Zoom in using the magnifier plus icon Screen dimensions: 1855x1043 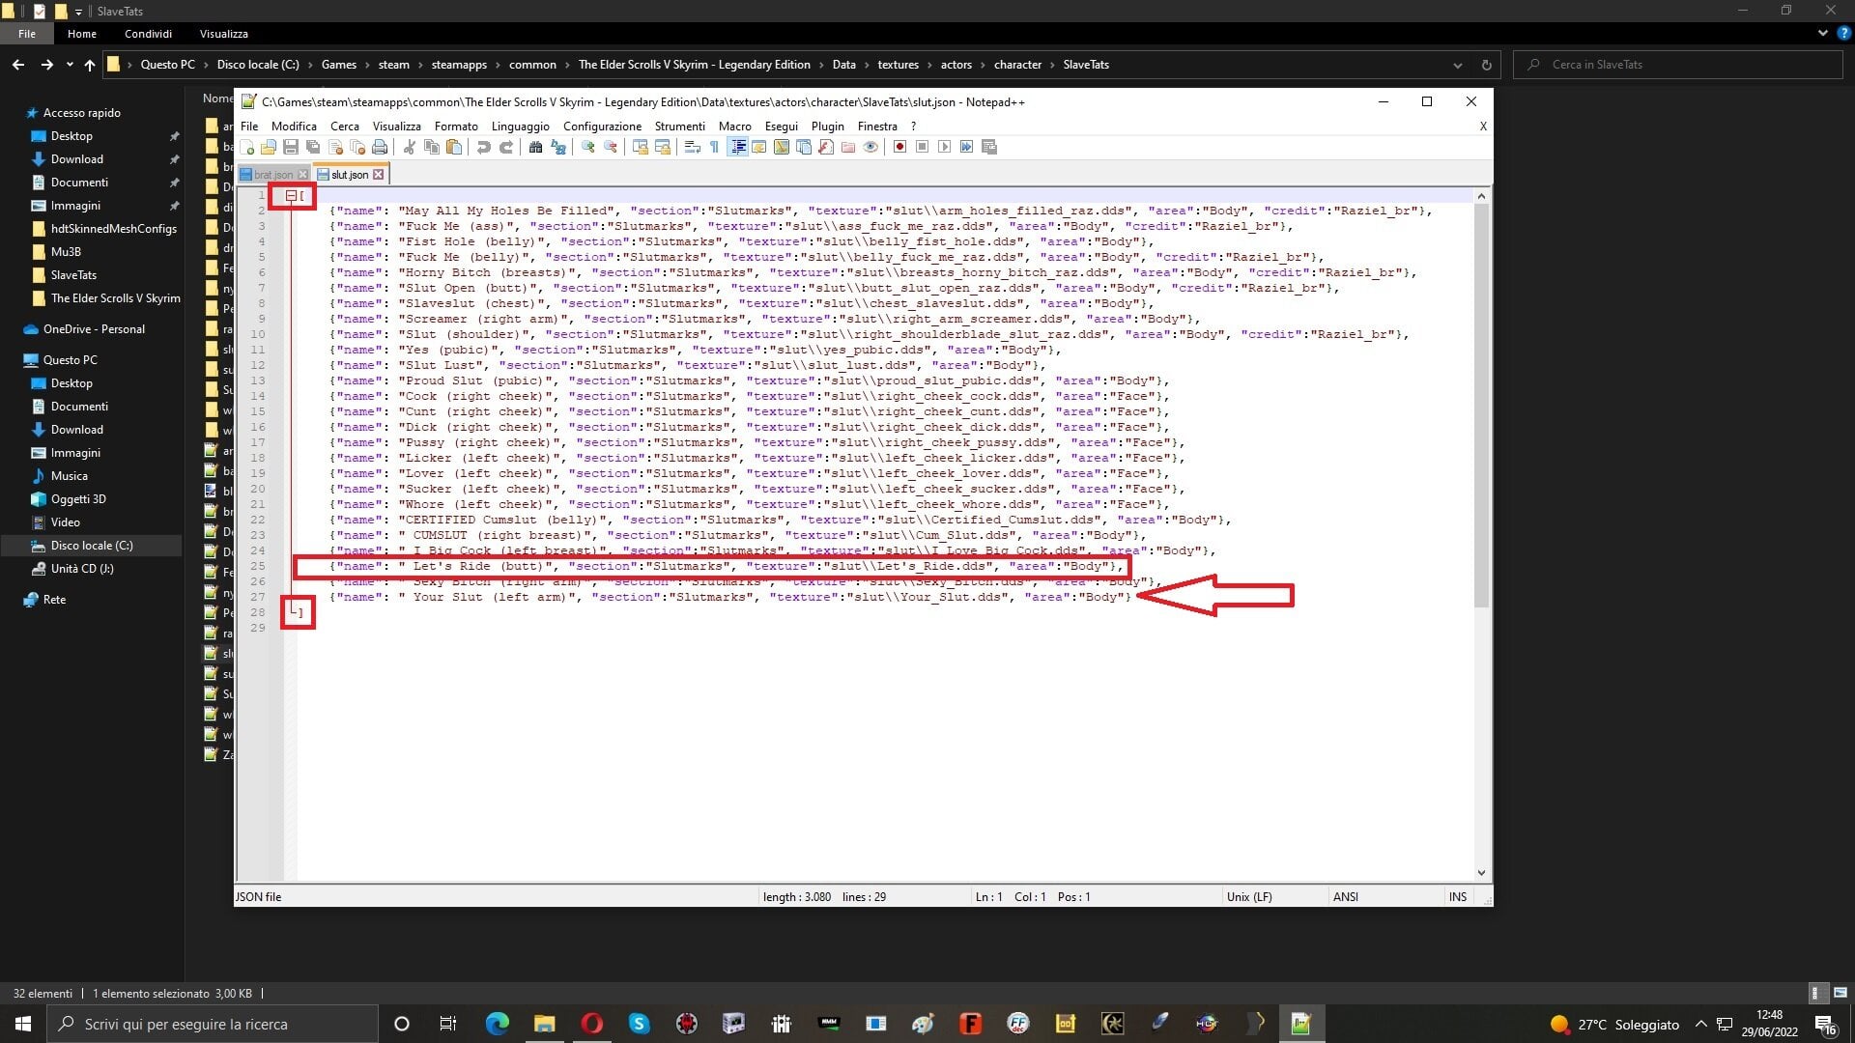pyautogui.click(x=587, y=147)
